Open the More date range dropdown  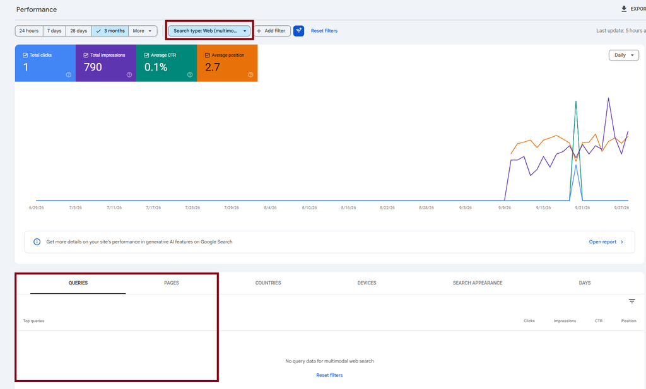(143, 31)
